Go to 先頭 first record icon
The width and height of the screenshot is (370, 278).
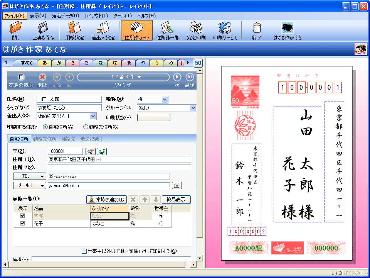pos(57,77)
